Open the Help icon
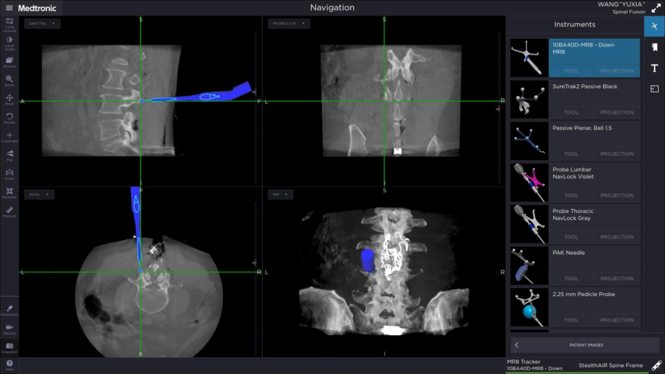 pos(9,365)
